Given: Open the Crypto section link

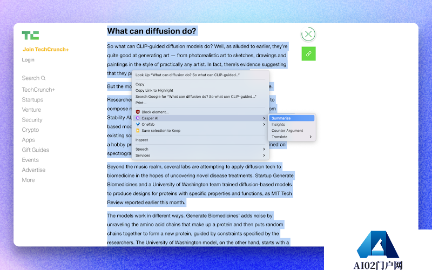Looking at the screenshot, I should click(30, 130).
